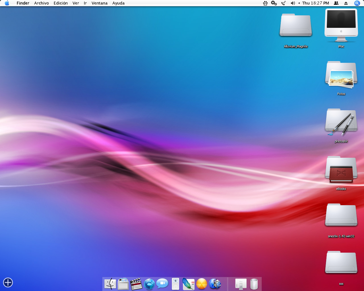Viewport: 364px width, 291px height.
Task: Select the iMac drive icon
Action: [x=341, y=26]
